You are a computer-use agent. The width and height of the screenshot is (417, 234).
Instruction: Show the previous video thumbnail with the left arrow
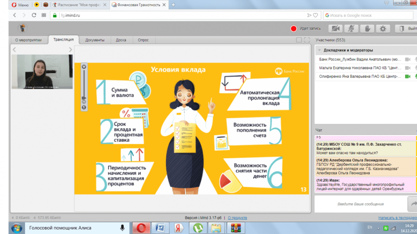coord(14,50)
